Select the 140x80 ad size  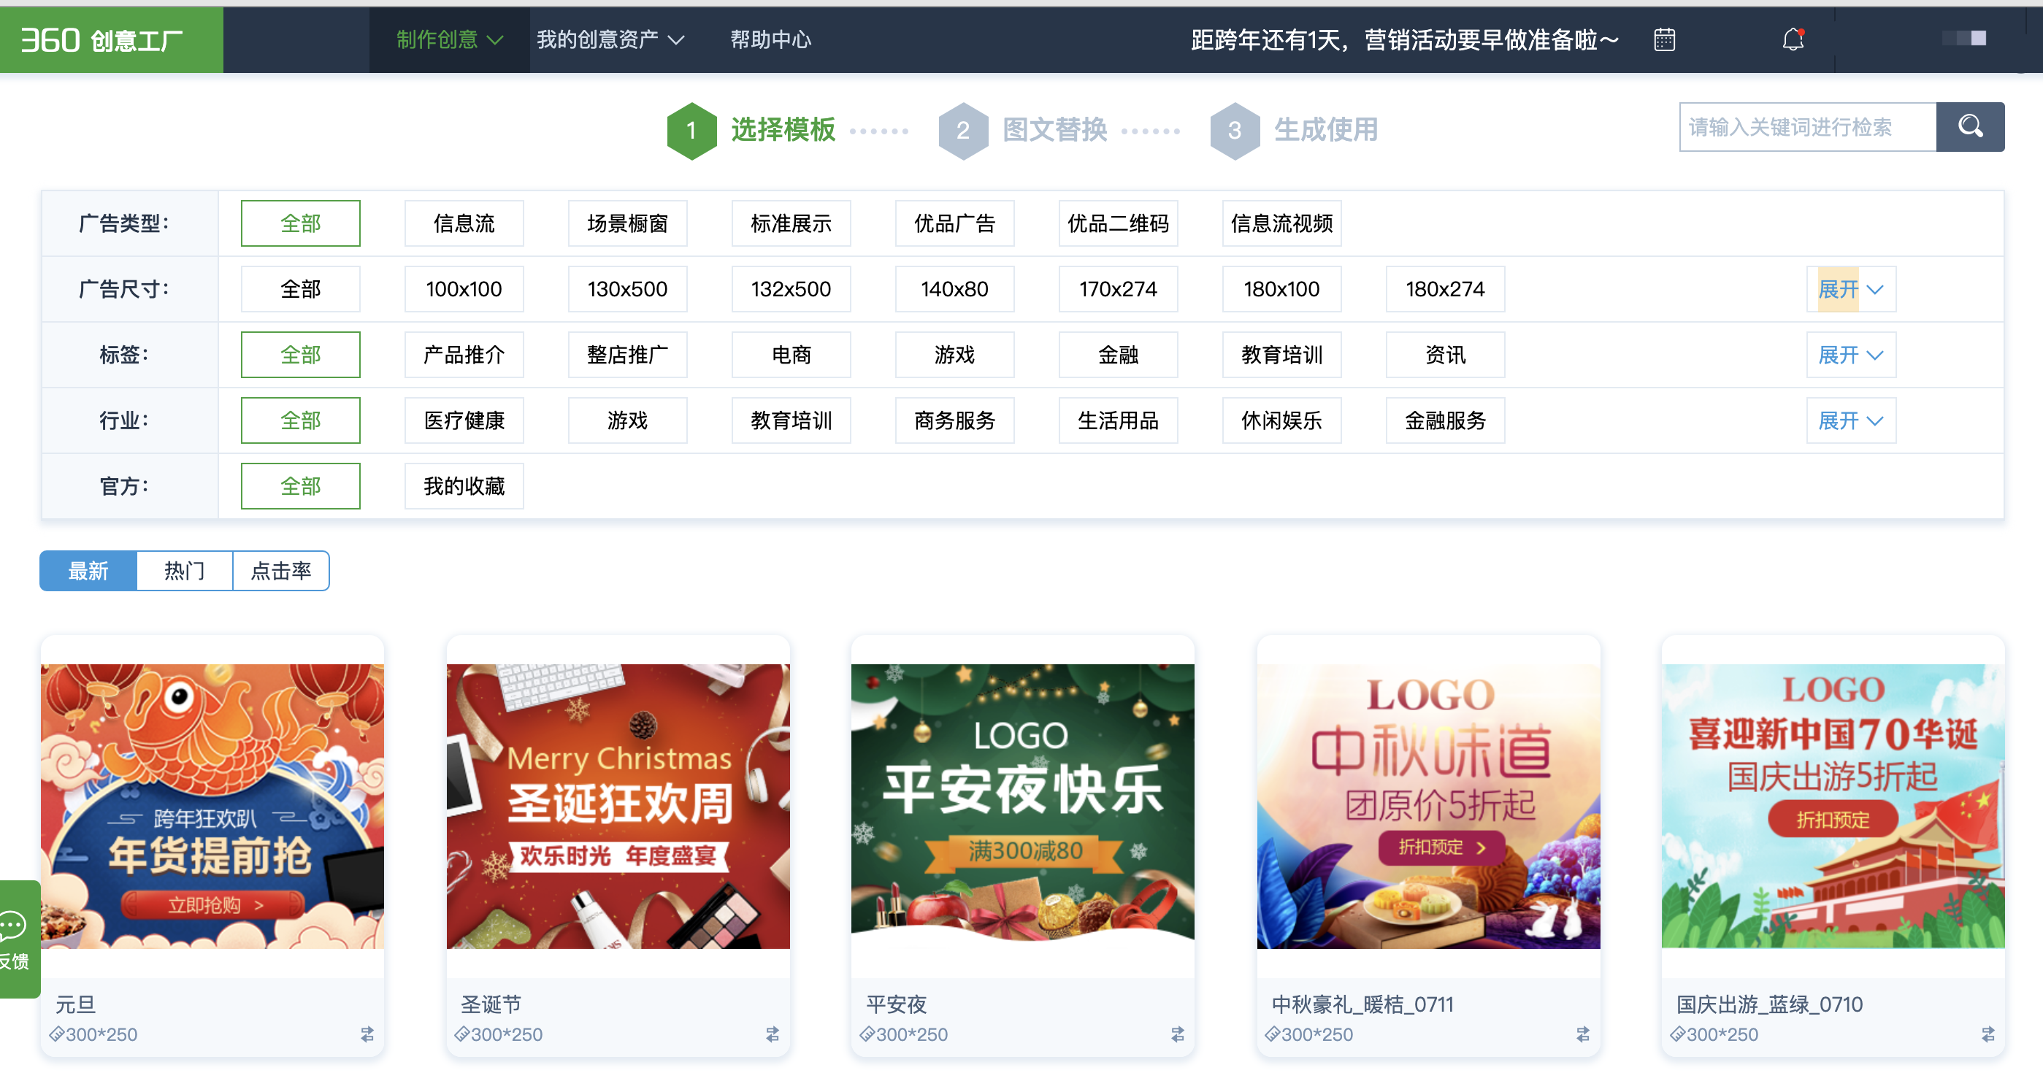tap(954, 290)
